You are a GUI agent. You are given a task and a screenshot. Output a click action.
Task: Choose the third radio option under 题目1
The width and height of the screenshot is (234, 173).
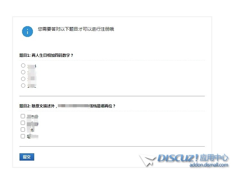click(23, 79)
